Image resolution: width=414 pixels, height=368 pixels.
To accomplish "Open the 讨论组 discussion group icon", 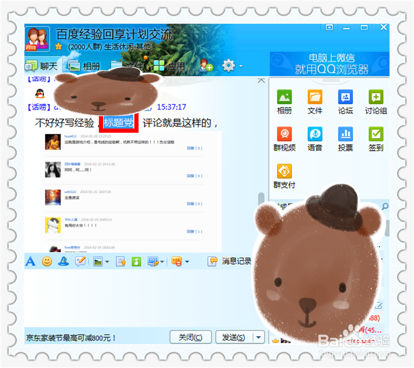I will click(376, 102).
